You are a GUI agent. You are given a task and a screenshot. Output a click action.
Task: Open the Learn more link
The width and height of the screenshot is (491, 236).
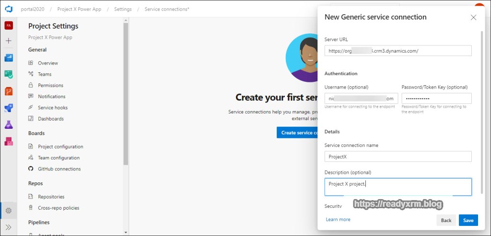[x=338, y=220]
